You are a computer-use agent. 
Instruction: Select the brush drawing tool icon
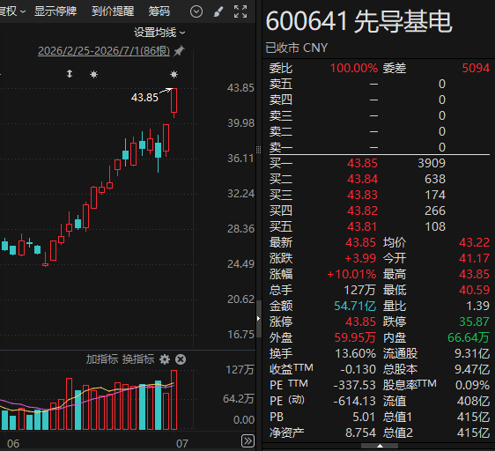218,11
